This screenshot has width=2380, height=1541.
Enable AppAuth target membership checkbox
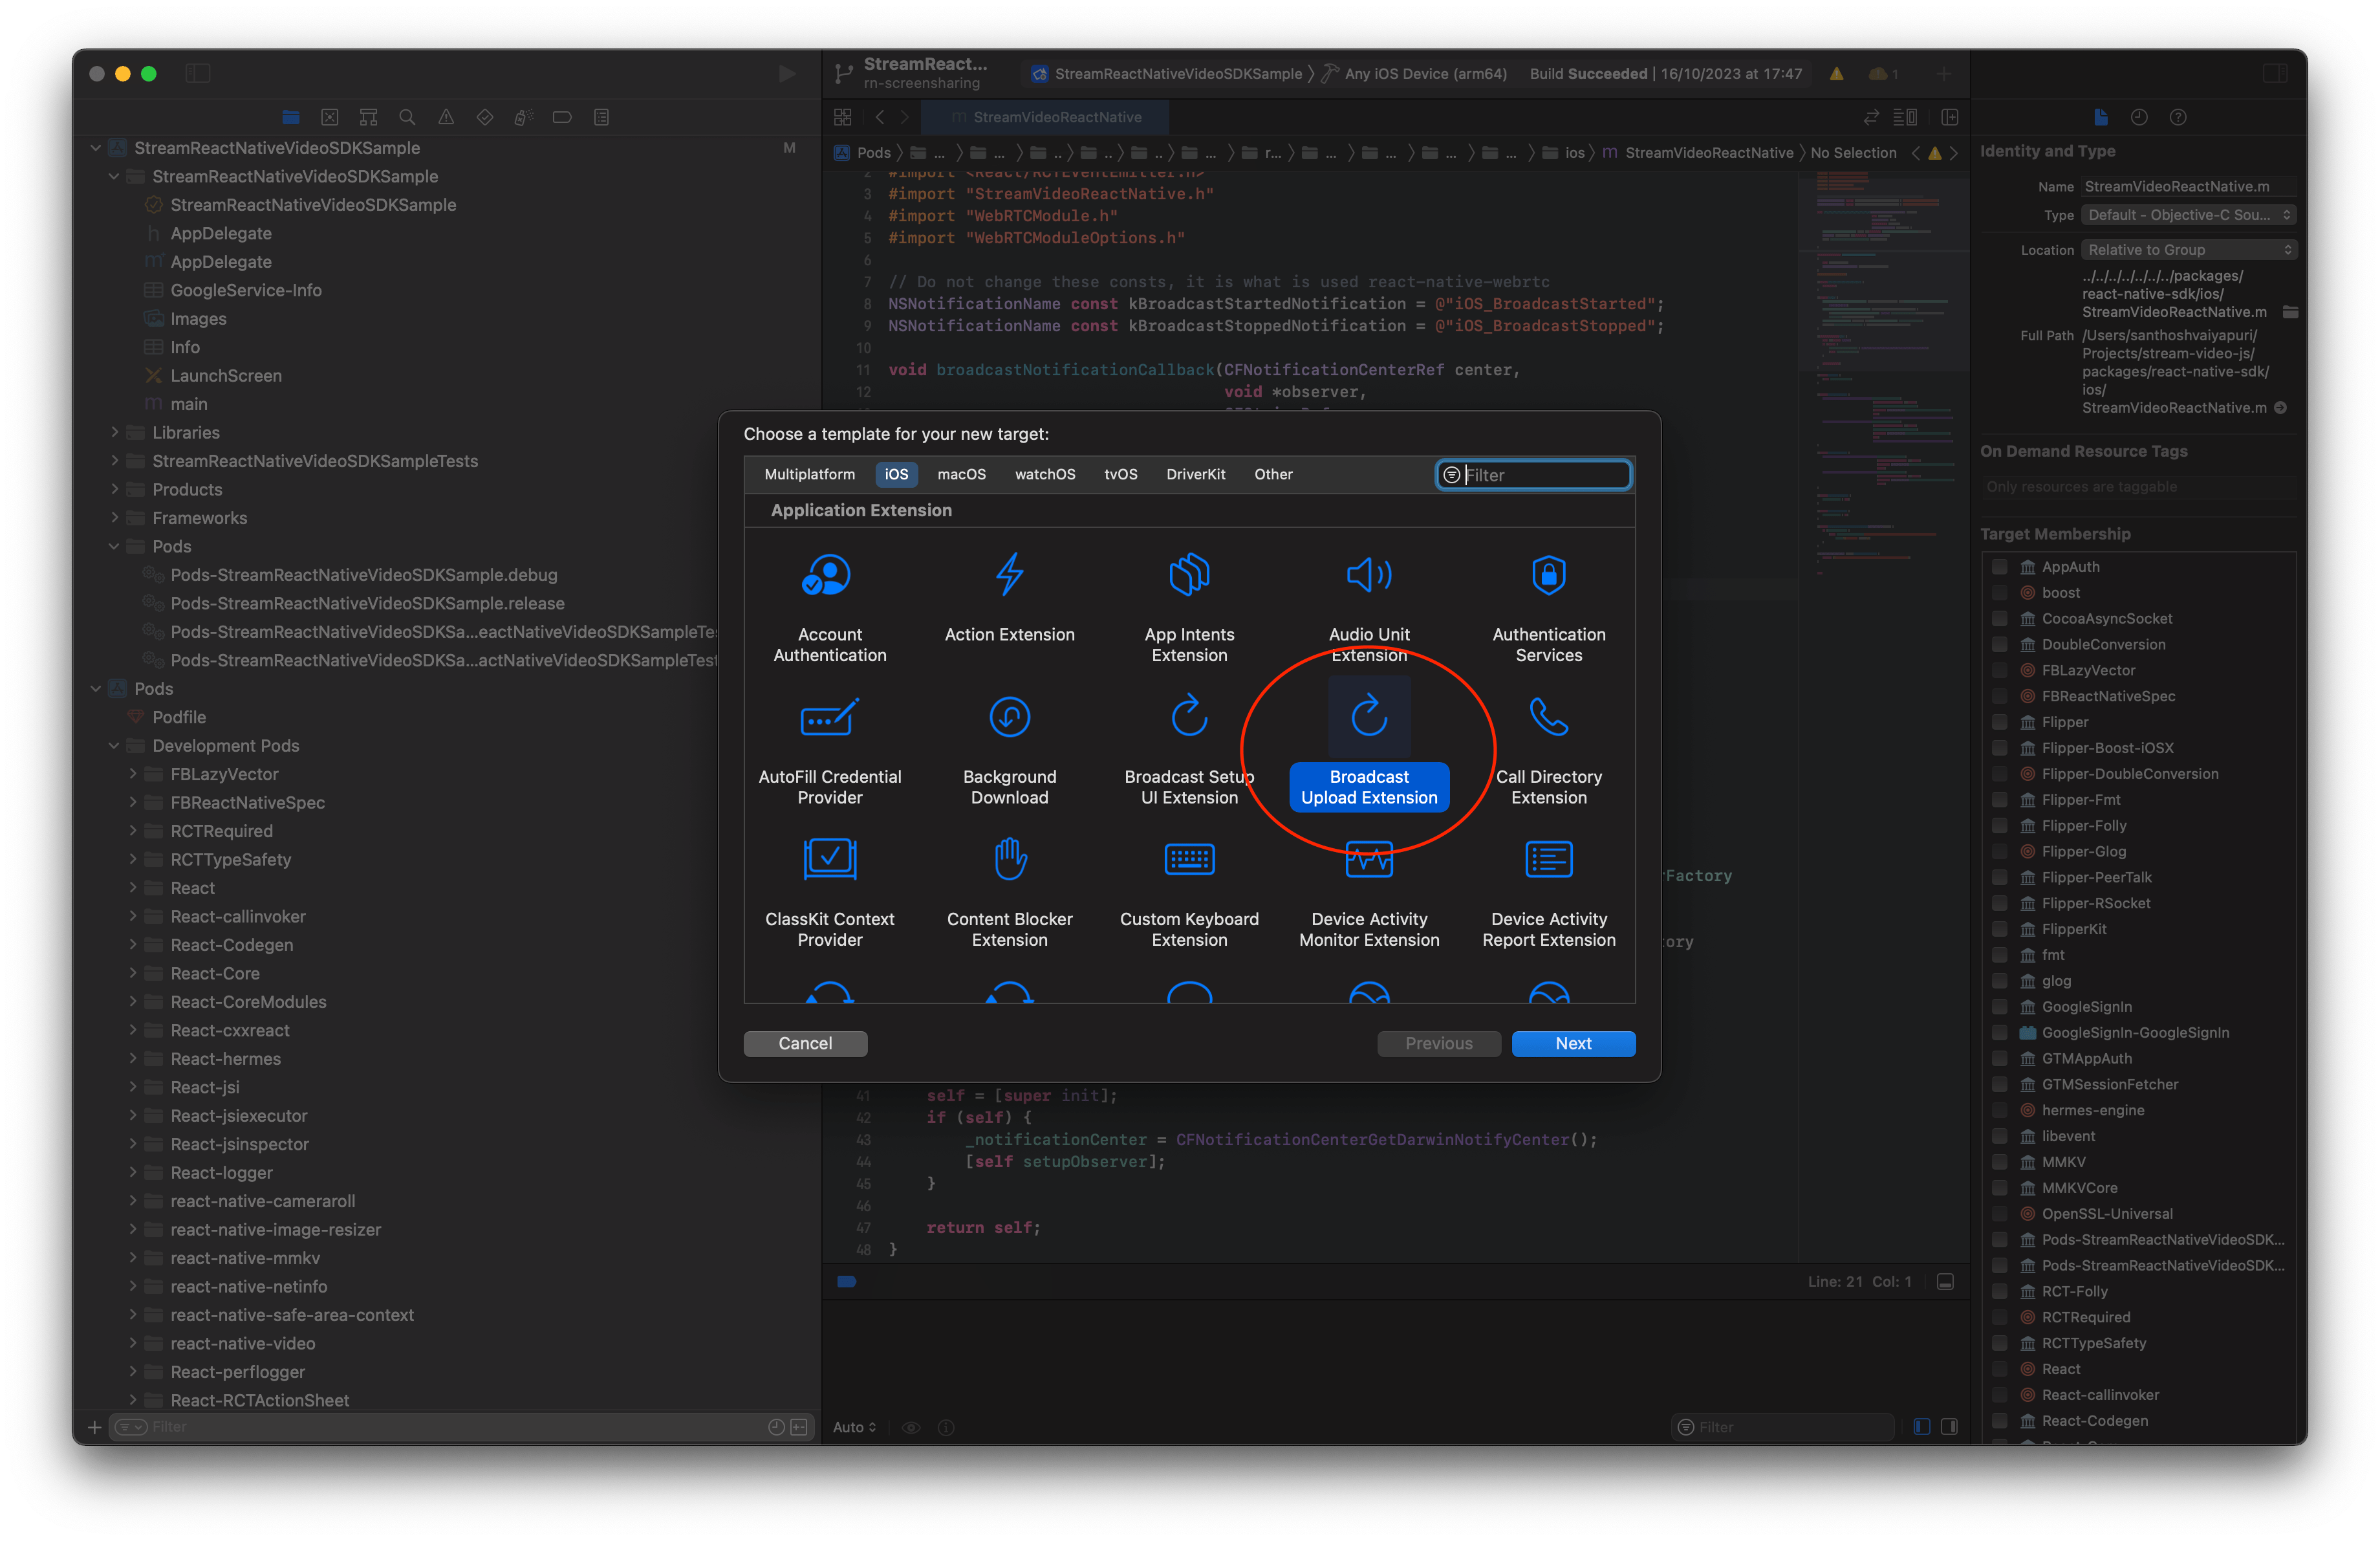click(x=1999, y=567)
